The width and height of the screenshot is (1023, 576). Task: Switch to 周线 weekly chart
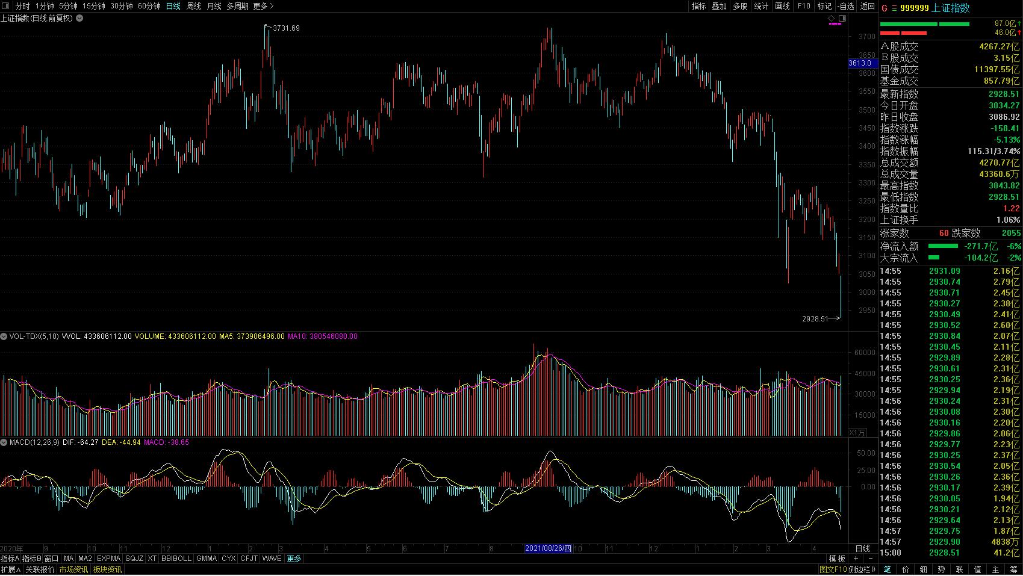194,6
